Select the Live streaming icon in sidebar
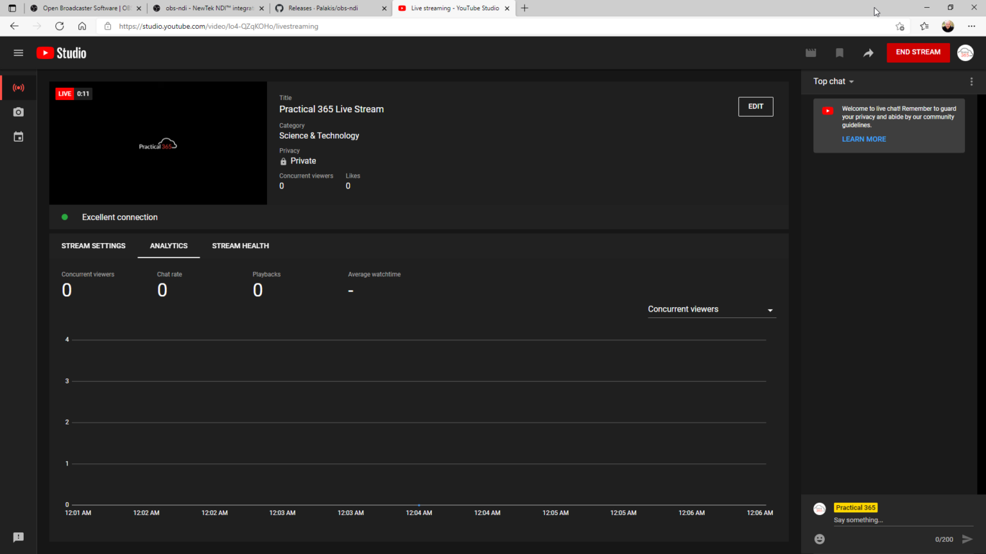Viewport: 986px width, 554px height. (18, 88)
